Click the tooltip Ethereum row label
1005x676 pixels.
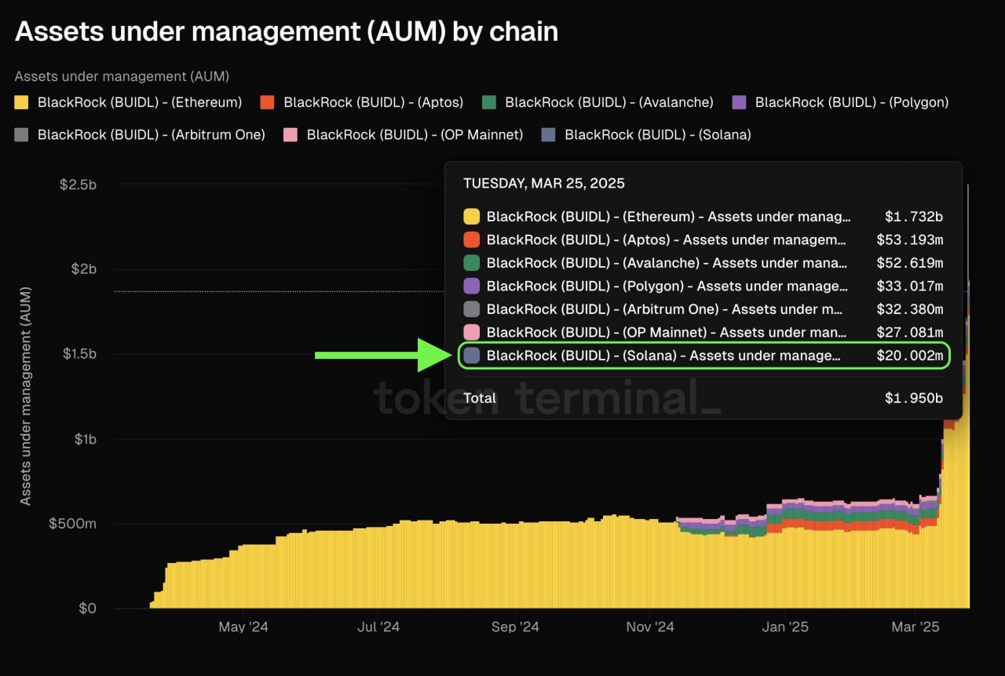coord(669,217)
